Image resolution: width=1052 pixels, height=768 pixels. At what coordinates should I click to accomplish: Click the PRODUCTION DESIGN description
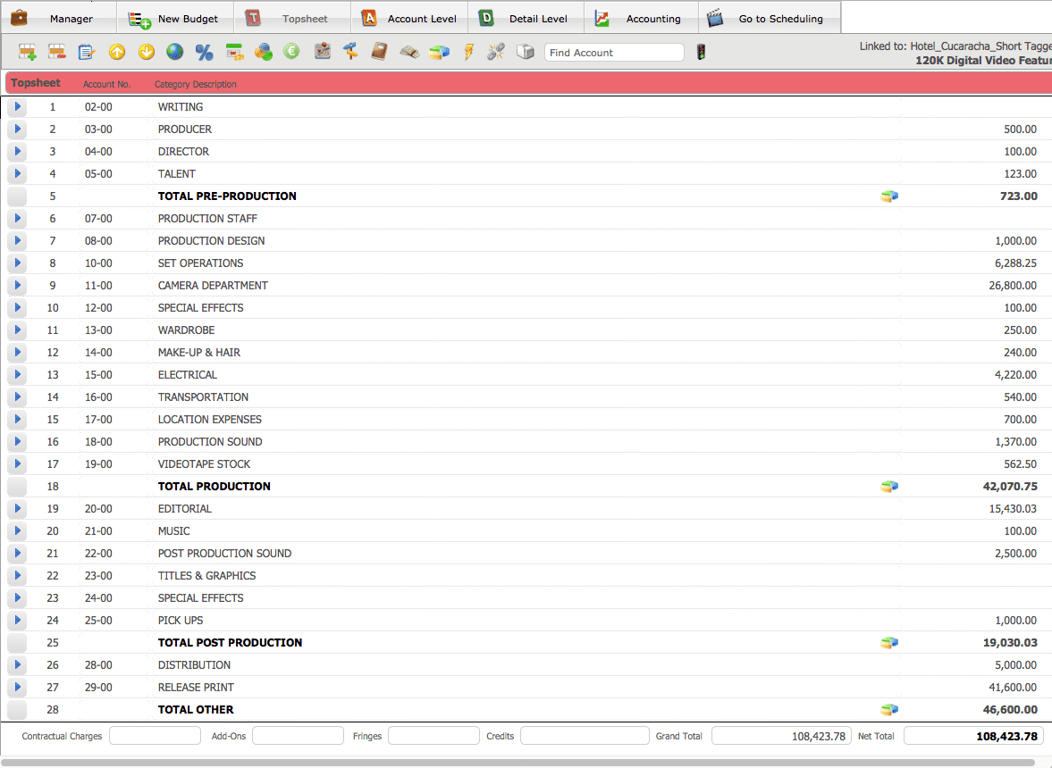pyautogui.click(x=211, y=240)
